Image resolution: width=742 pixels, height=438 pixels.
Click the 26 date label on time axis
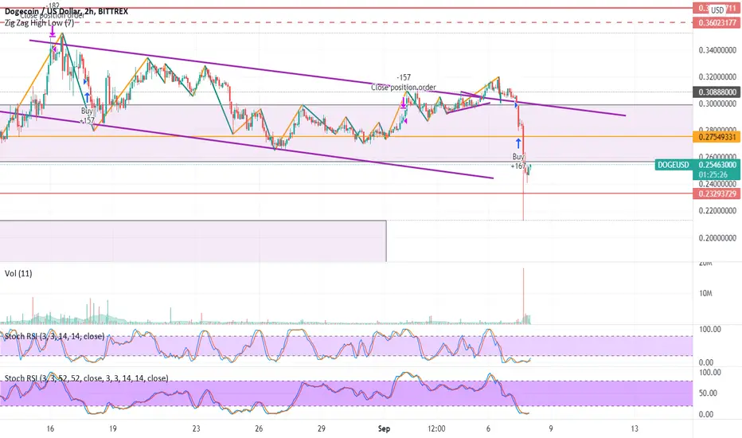click(259, 428)
